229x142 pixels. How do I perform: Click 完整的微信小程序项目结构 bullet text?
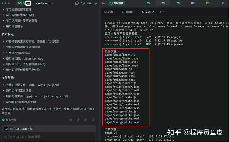(x=23, y=47)
